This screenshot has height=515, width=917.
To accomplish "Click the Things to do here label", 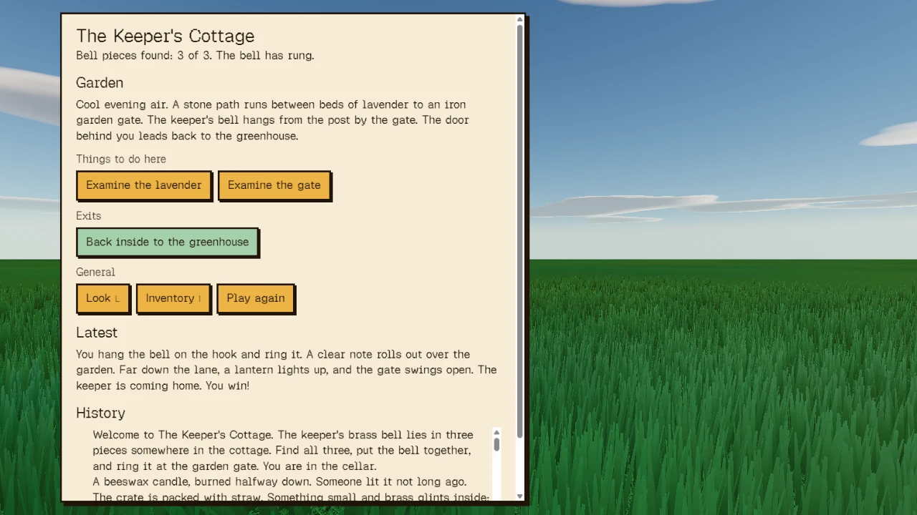I will pos(121,159).
